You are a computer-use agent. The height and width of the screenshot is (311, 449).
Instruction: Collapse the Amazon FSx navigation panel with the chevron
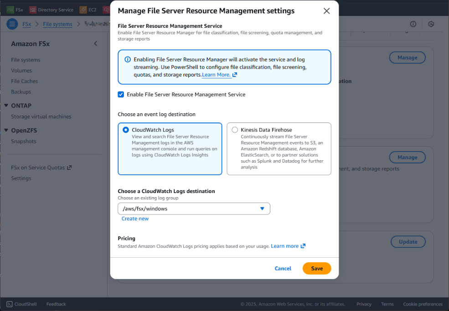click(x=96, y=43)
